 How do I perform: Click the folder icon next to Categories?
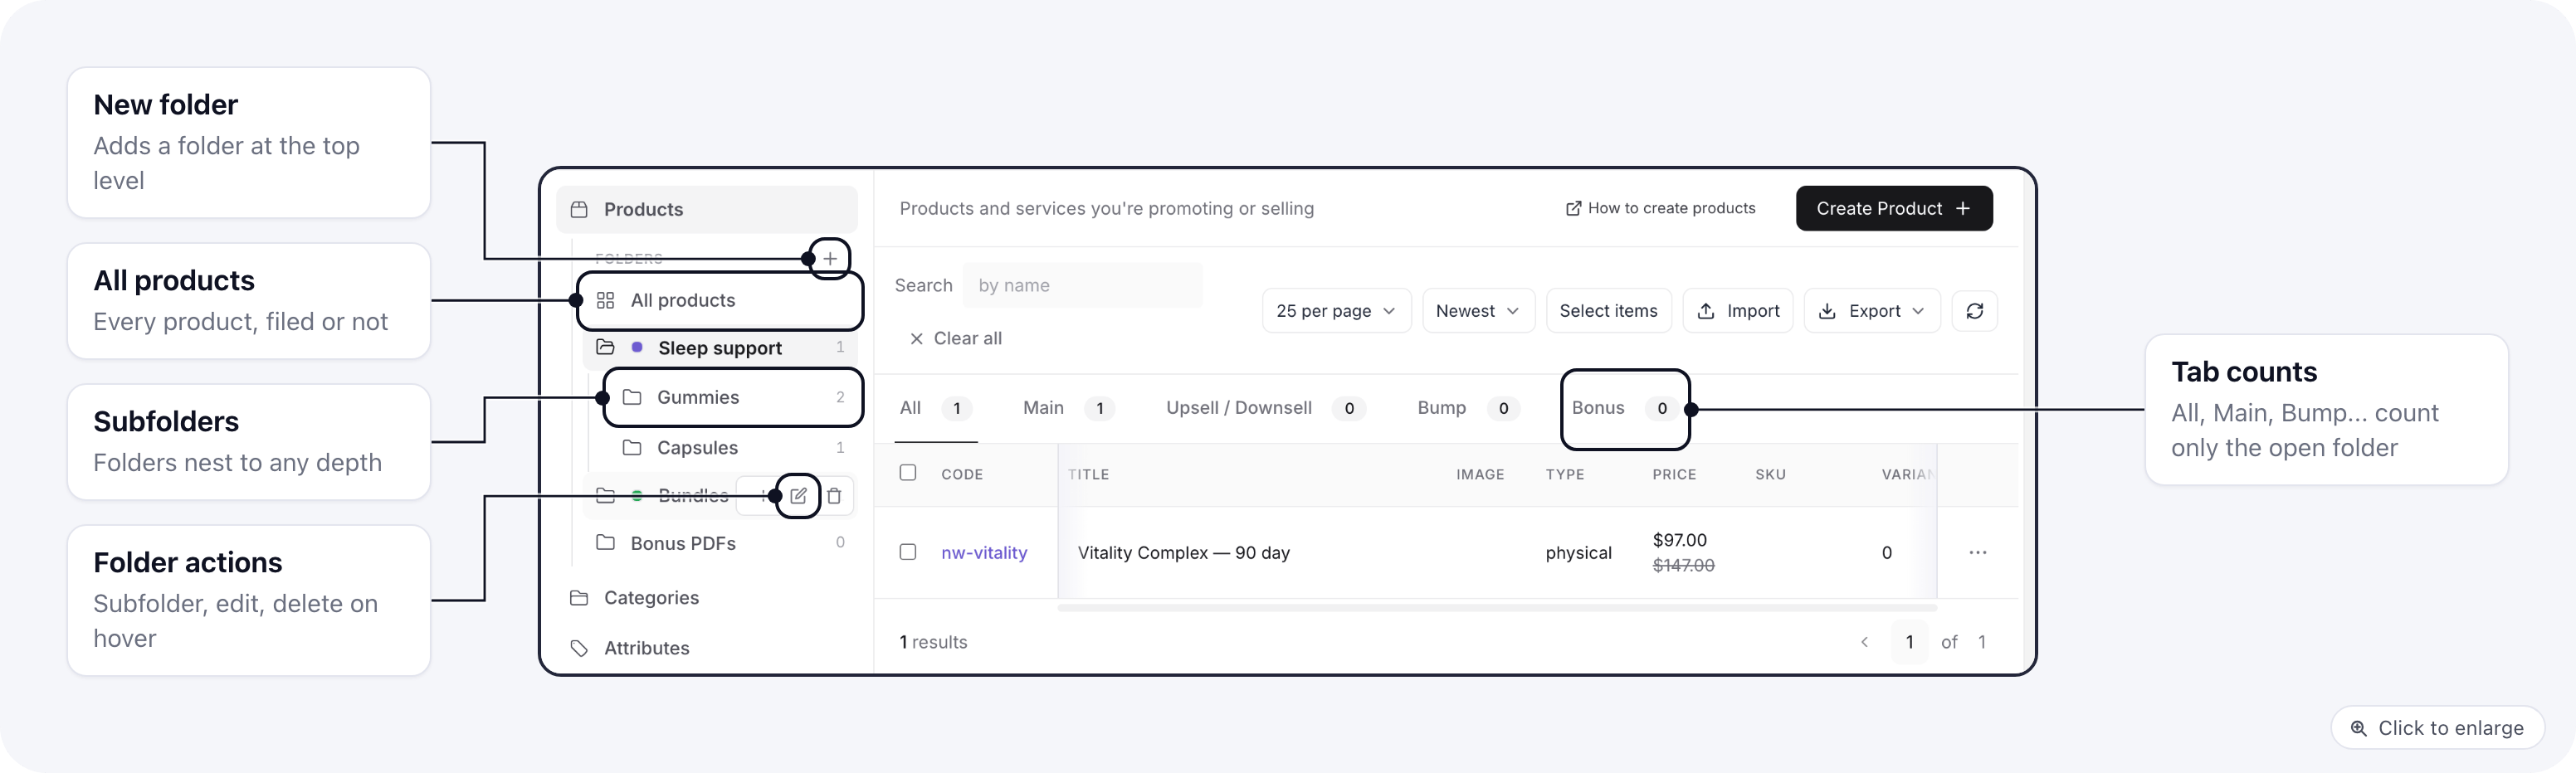[x=579, y=598]
